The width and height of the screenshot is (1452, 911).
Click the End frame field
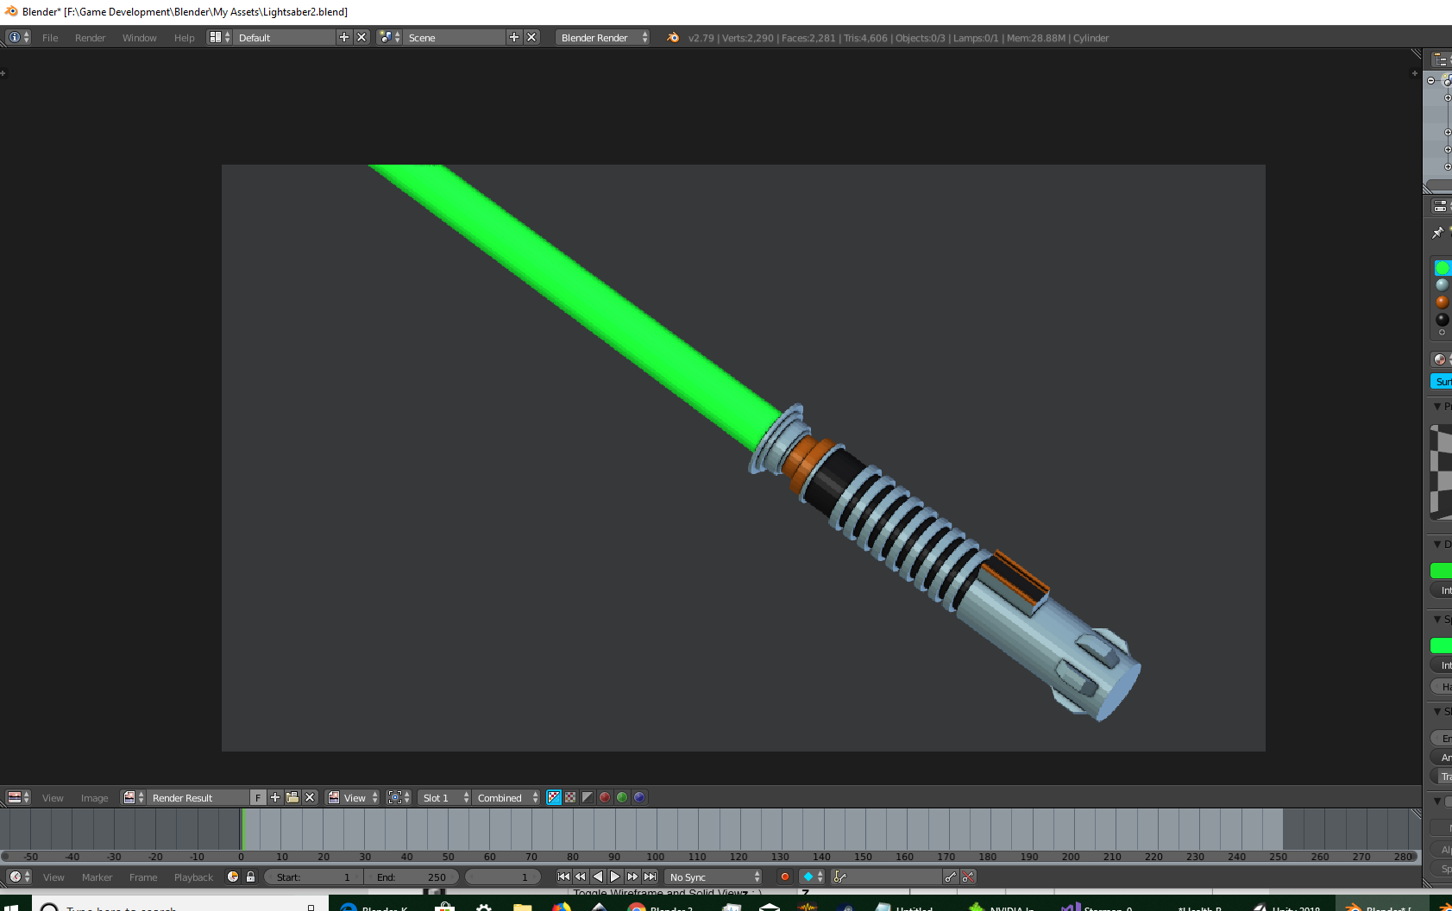tap(412, 877)
